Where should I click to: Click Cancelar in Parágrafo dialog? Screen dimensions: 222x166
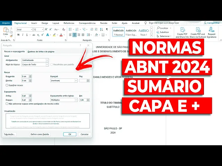pyautogui.click(x=85, y=134)
